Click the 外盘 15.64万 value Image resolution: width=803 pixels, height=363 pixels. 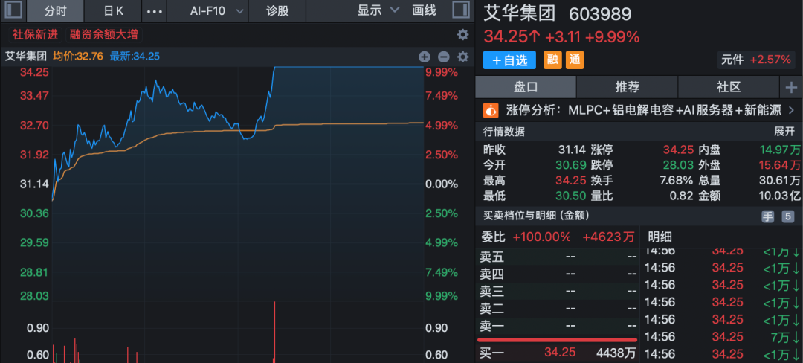pos(780,165)
